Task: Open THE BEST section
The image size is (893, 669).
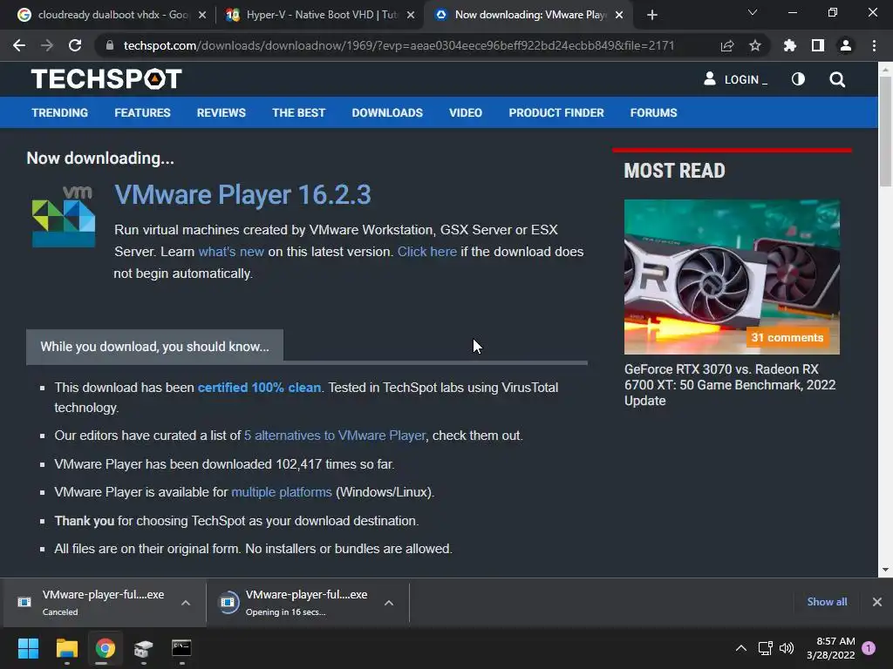Action: pos(298,112)
